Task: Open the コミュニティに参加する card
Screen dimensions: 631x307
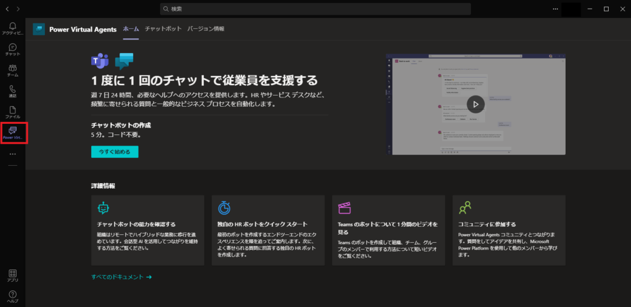Action: click(x=509, y=230)
